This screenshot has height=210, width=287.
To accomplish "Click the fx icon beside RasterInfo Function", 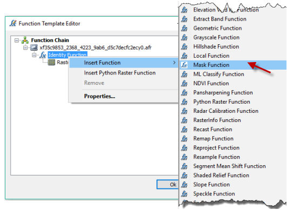I will coord(184,120).
